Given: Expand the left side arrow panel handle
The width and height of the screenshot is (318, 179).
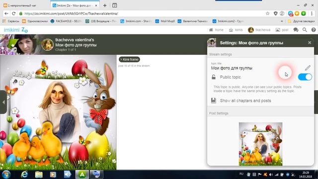Looking at the screenshot, I should (3, 102).
